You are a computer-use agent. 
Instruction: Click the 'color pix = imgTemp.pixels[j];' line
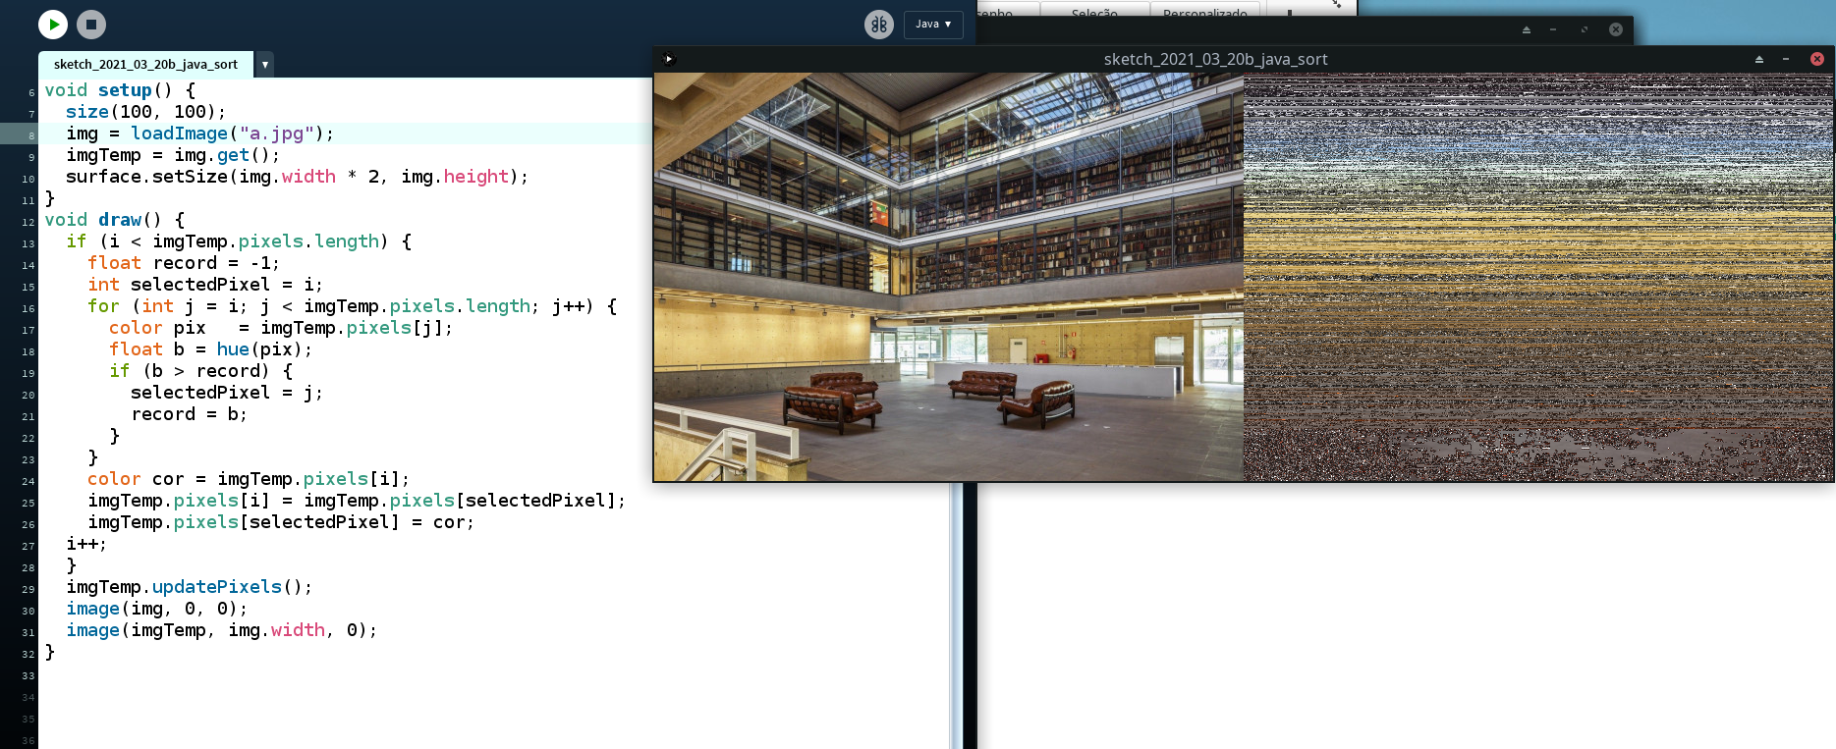click(281, 328)
